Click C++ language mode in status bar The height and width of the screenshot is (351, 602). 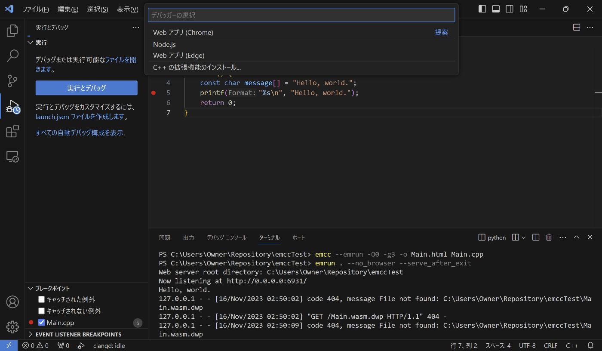[x=572, y=345]
